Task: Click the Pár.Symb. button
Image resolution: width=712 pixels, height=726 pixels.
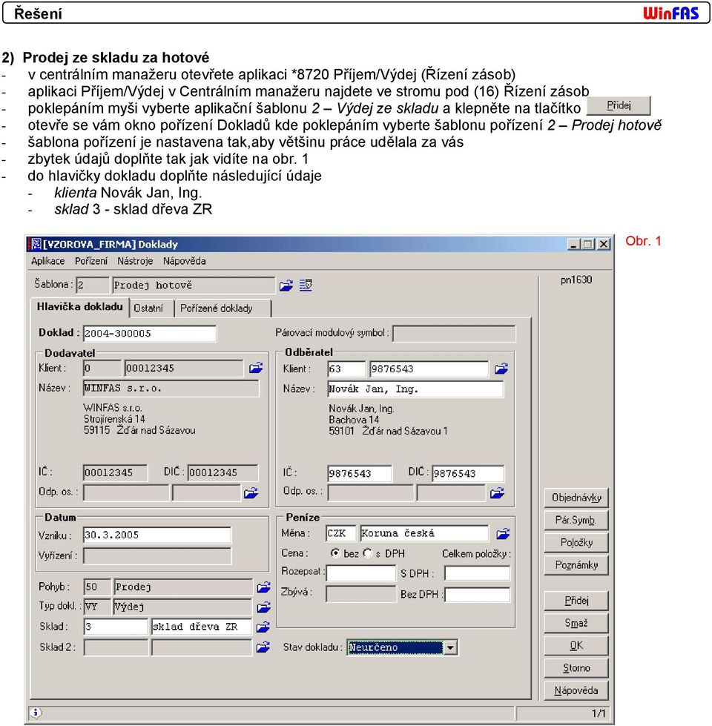Action: click(576, 521)
